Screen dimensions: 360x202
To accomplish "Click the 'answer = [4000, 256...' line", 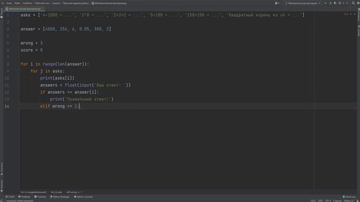I will point(66,29).
